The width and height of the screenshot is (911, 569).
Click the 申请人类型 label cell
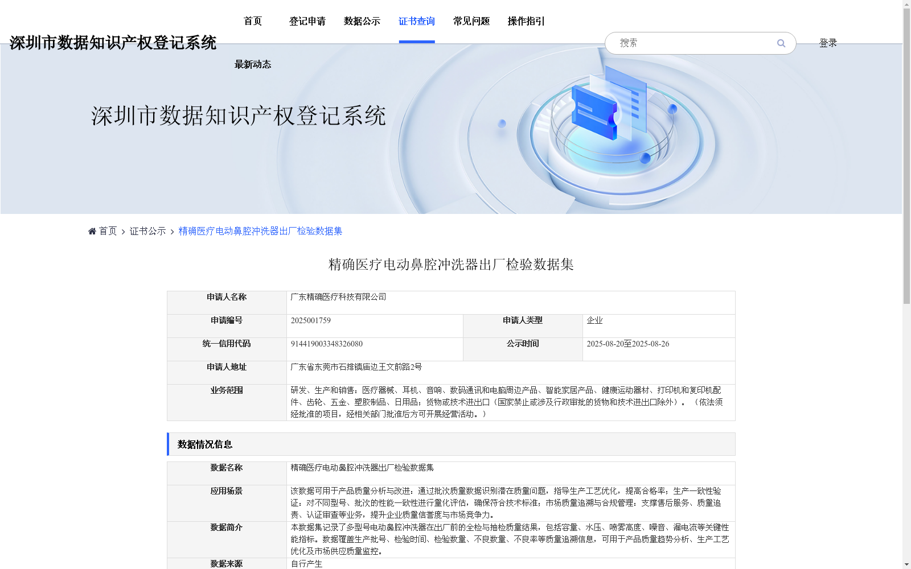click(523, 326)
